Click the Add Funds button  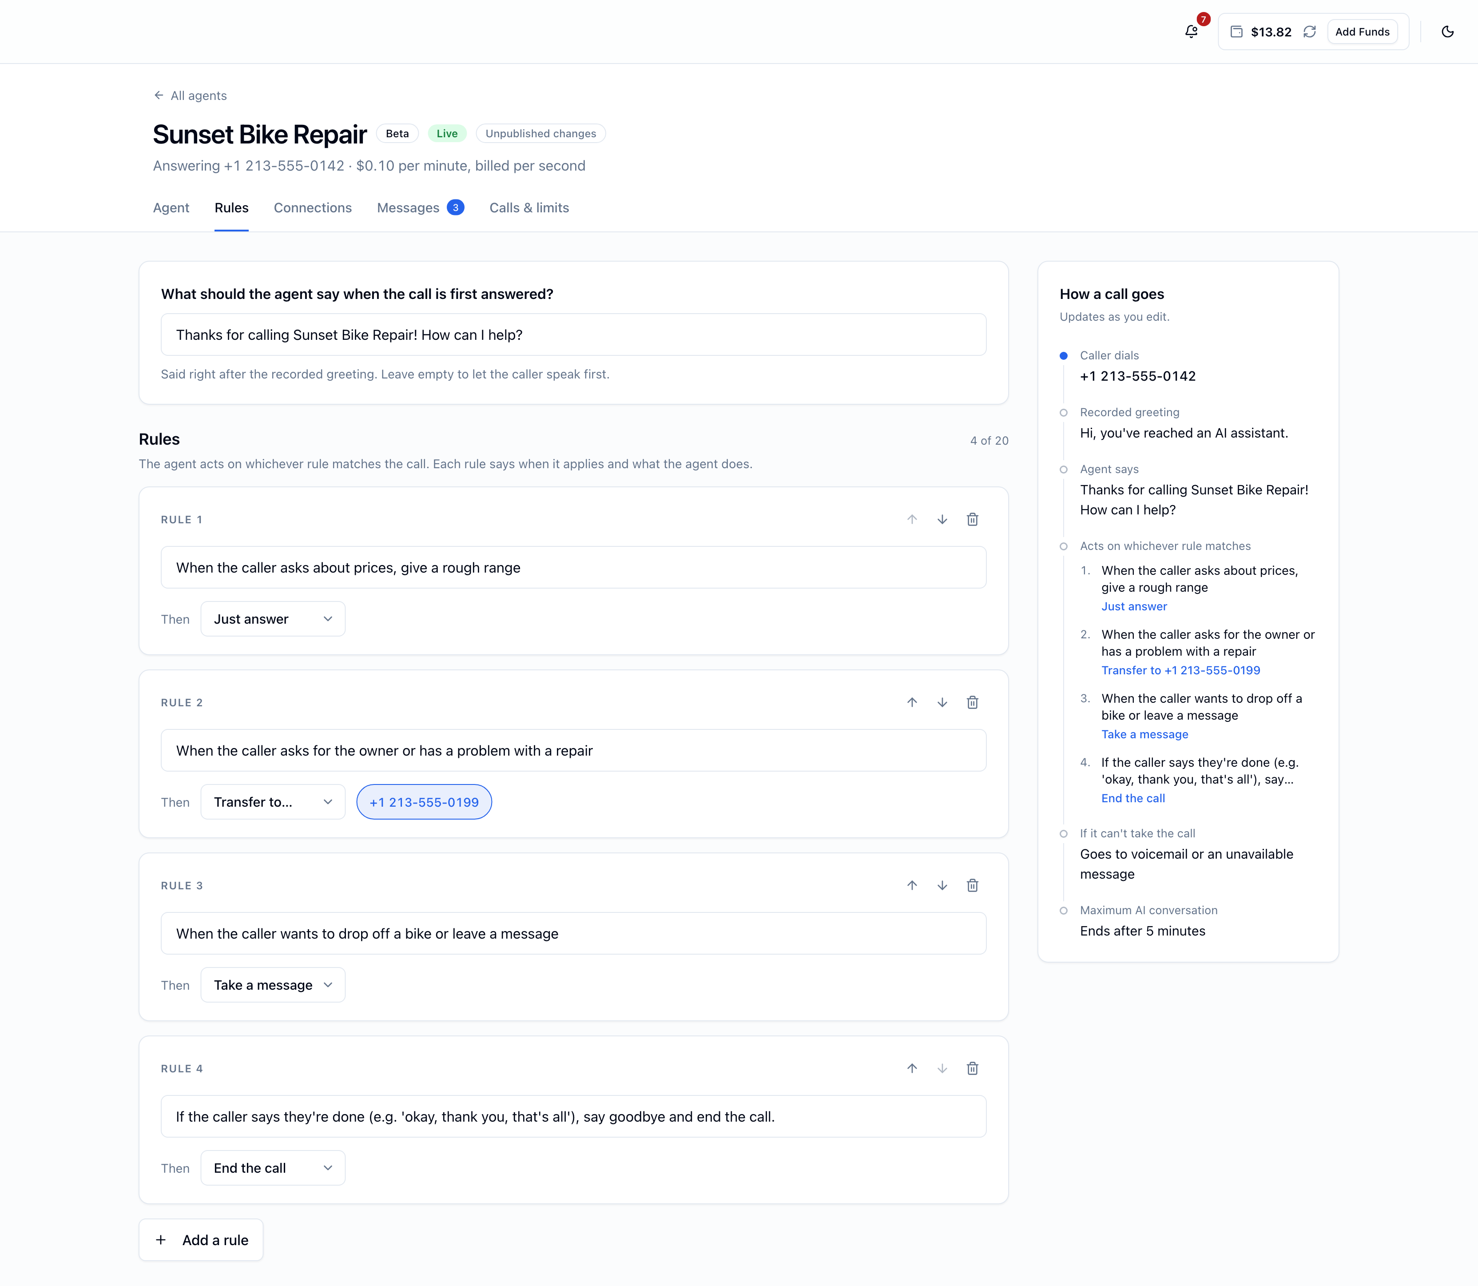pyautogui.click(x=1362, y=32)
